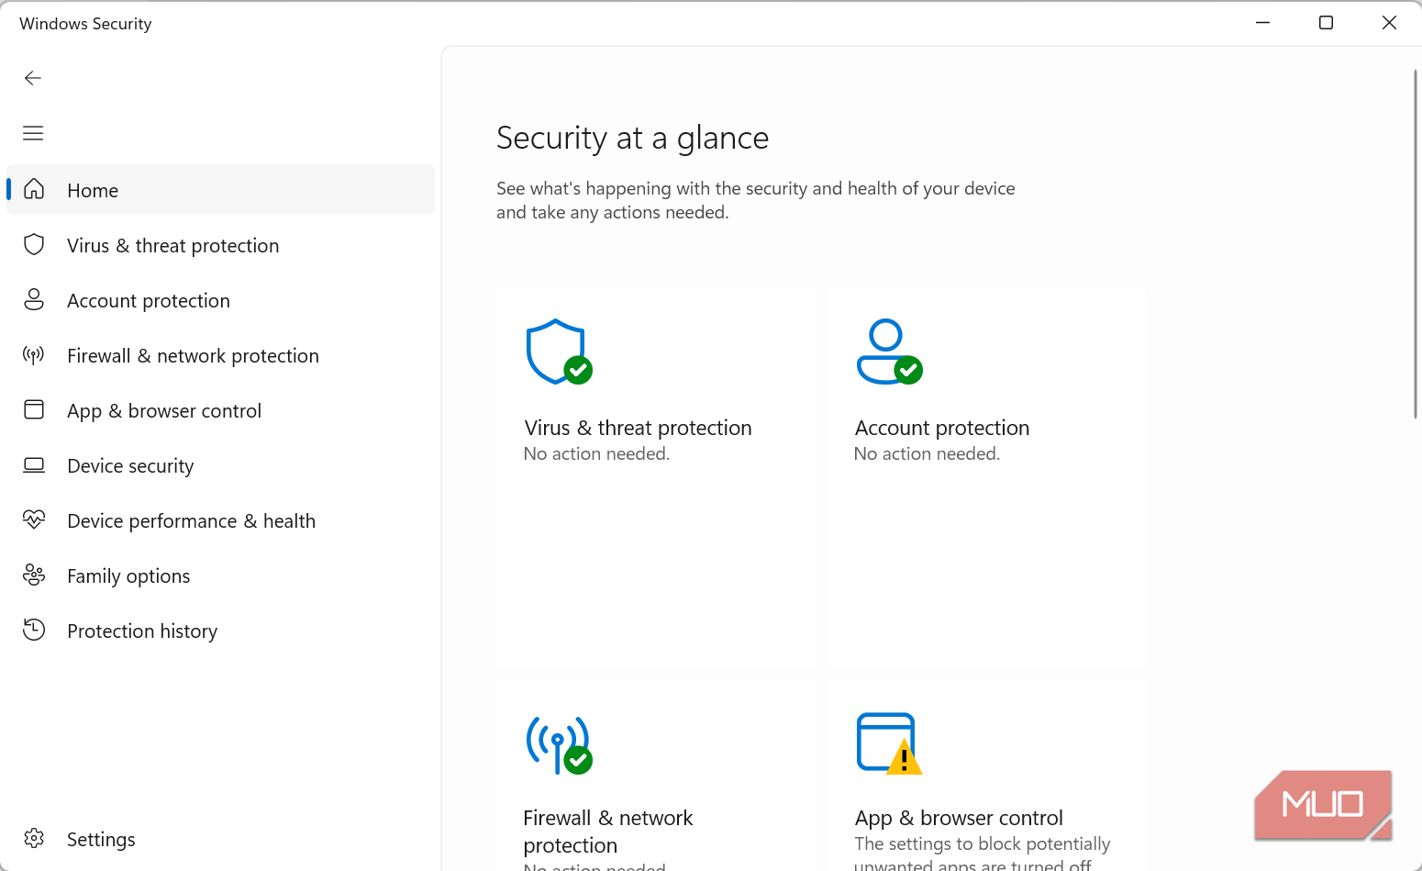This screenshot has width=1422, height=871.
Task: Click the large firewall antenna icon with check
Action: point(559,744)
